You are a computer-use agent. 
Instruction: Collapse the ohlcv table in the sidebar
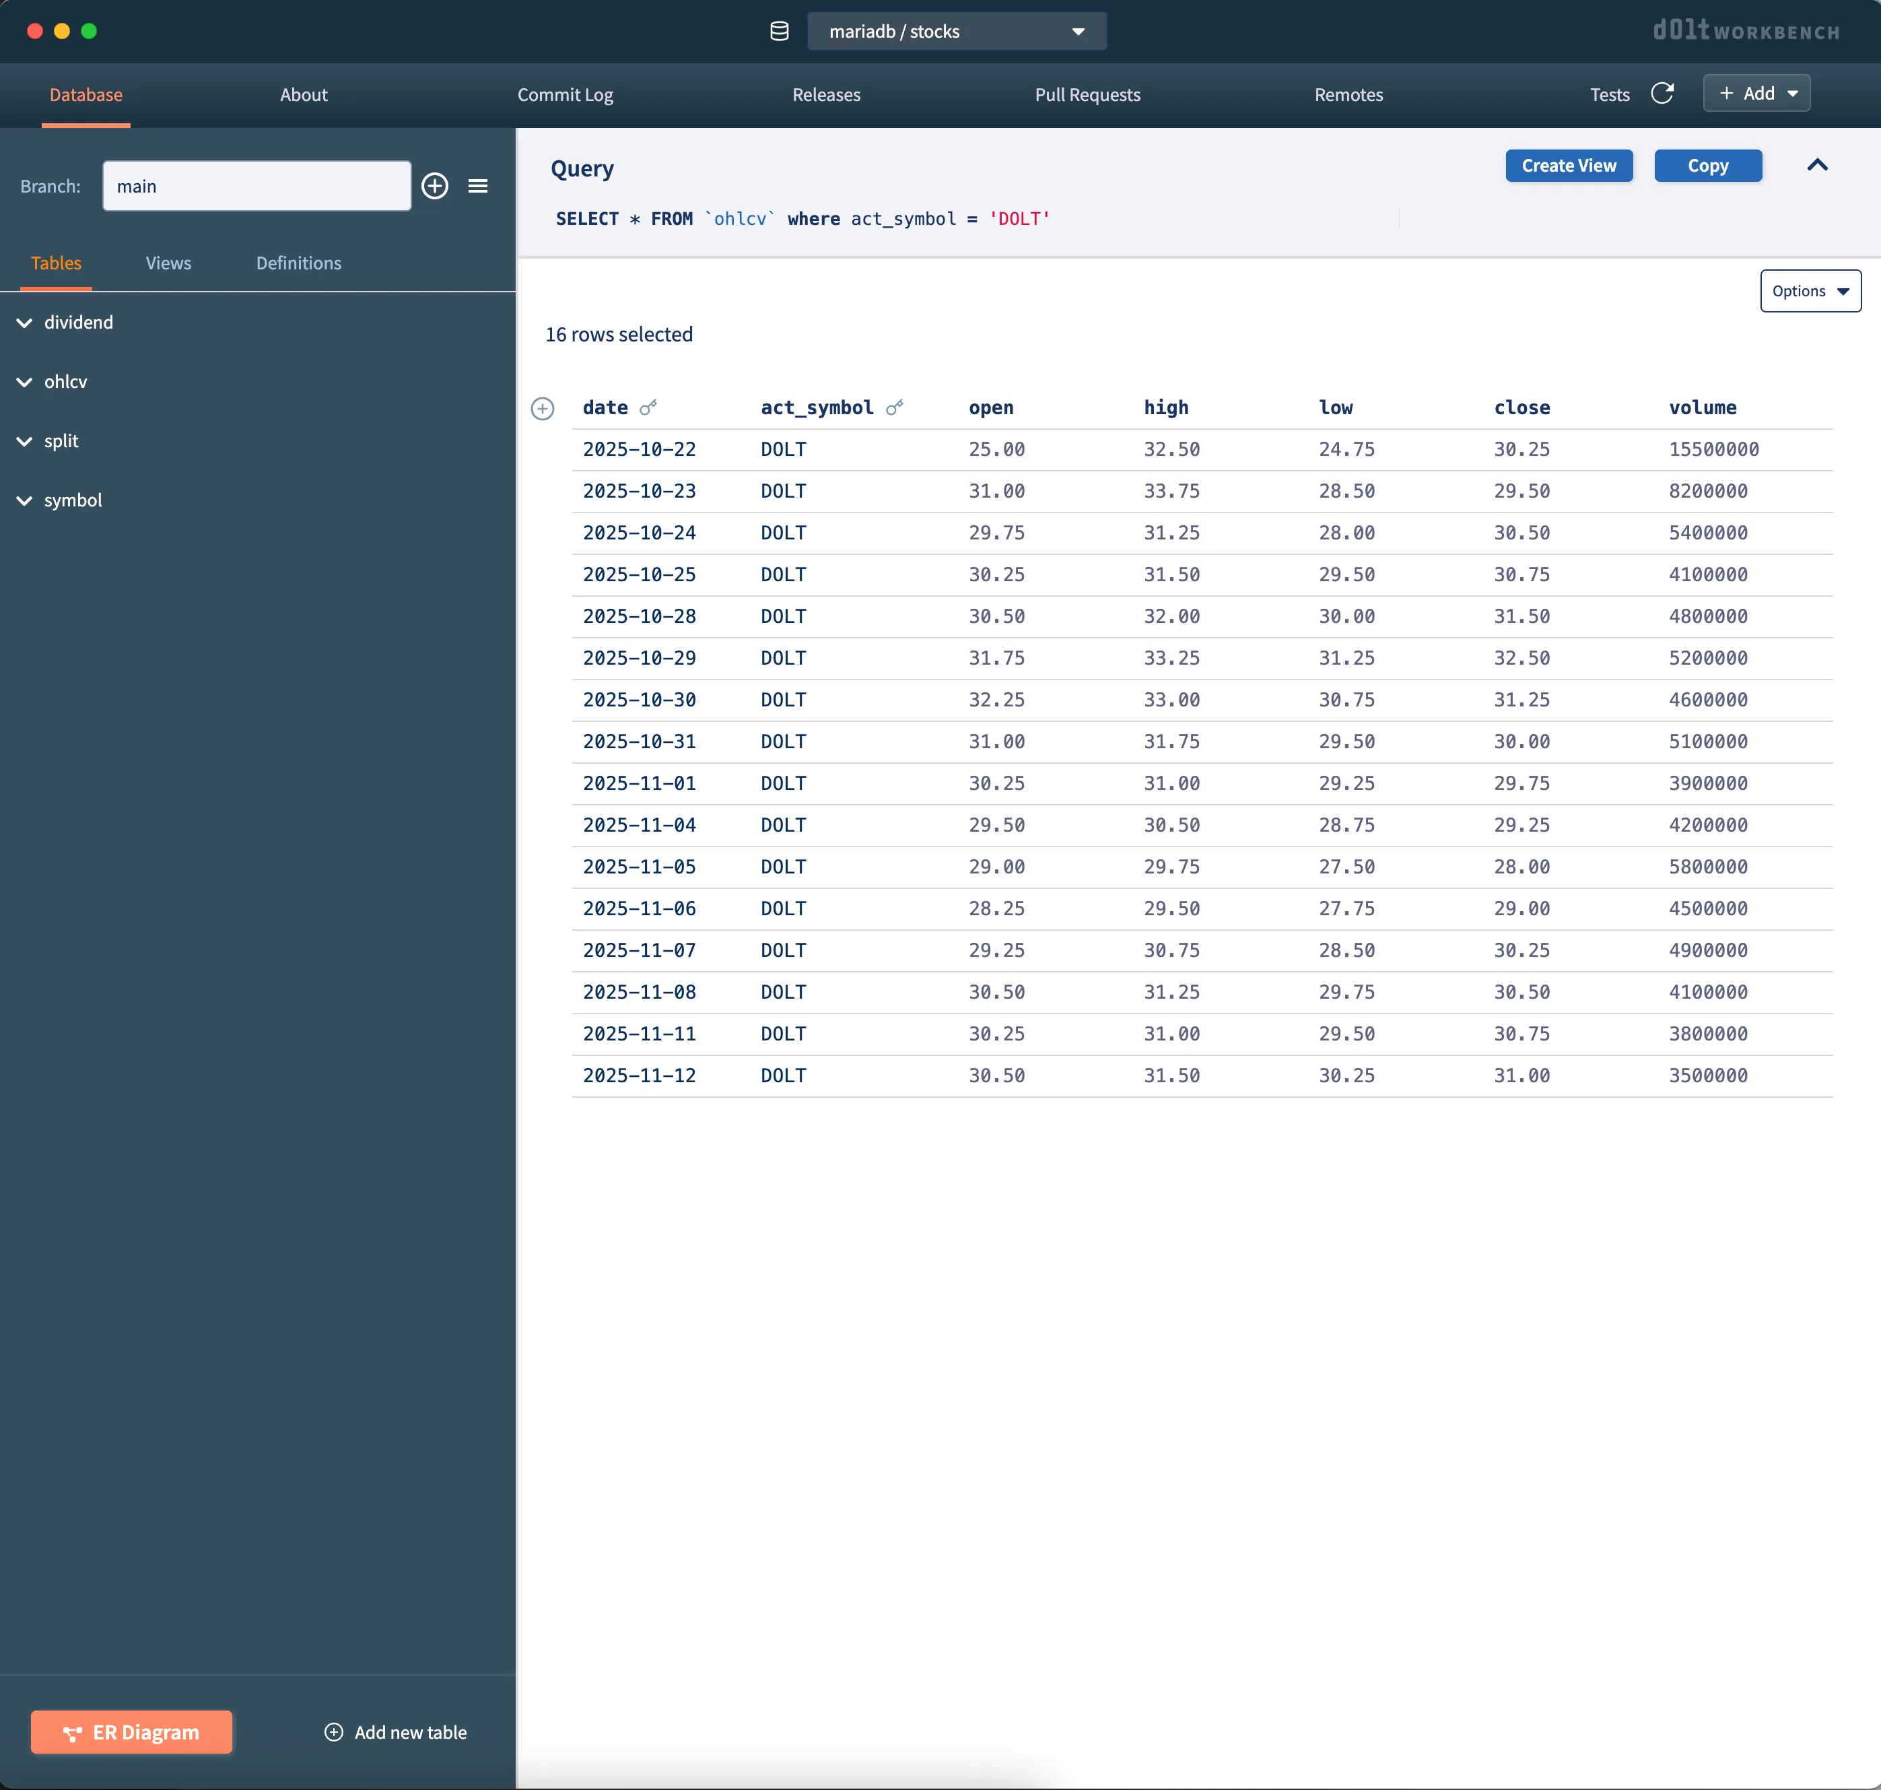25,382
